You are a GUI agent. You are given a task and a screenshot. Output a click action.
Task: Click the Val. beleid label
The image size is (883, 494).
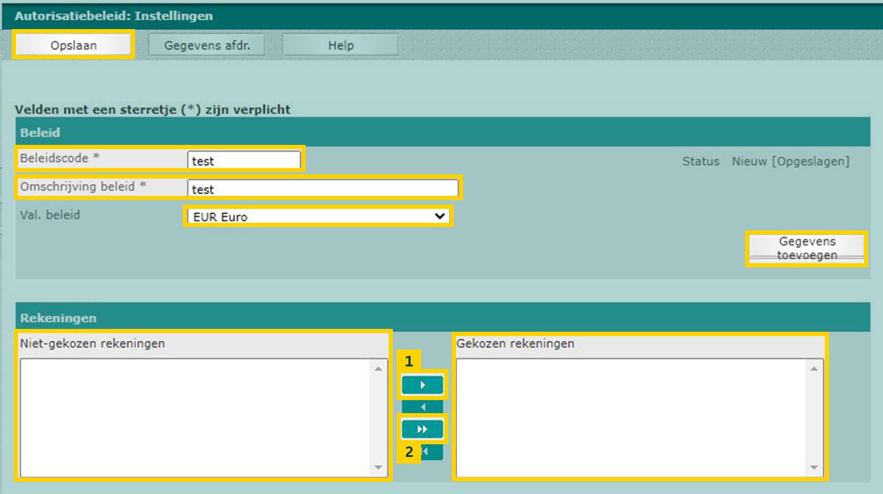[50, 215]
